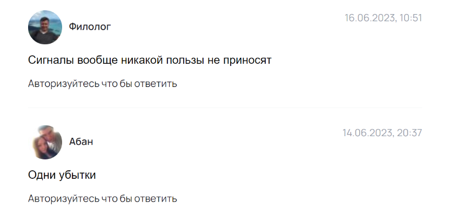Click the date 14.06.2023 on Абан's comment

coord(368,133)
